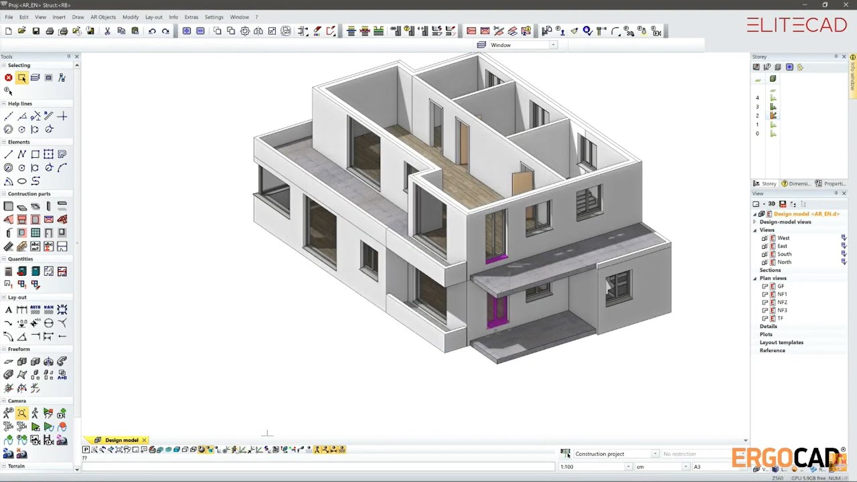The width and height of the screenshot is (857, 482).
Task: Click the New file icon in the toolbar
Action: (x=8, y=31)
